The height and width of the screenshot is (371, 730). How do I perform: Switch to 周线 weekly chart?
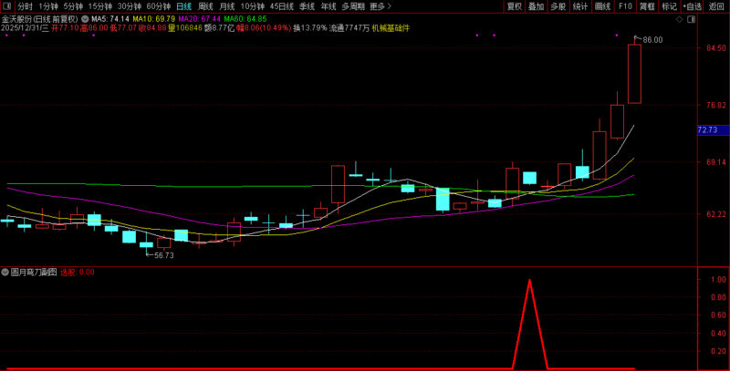click(204, 5)
